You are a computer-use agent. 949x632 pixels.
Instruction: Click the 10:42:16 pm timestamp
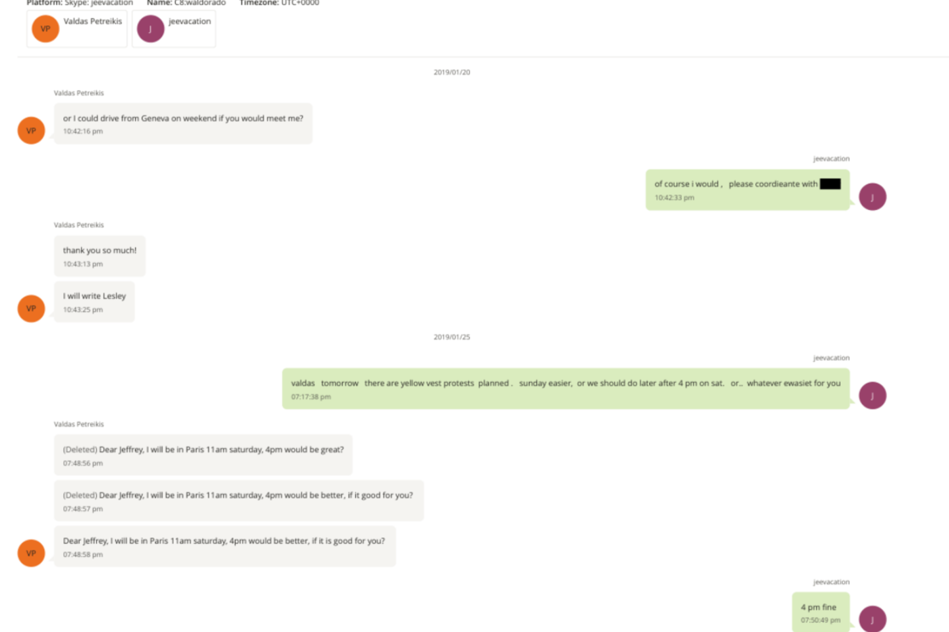click(83, 132)
